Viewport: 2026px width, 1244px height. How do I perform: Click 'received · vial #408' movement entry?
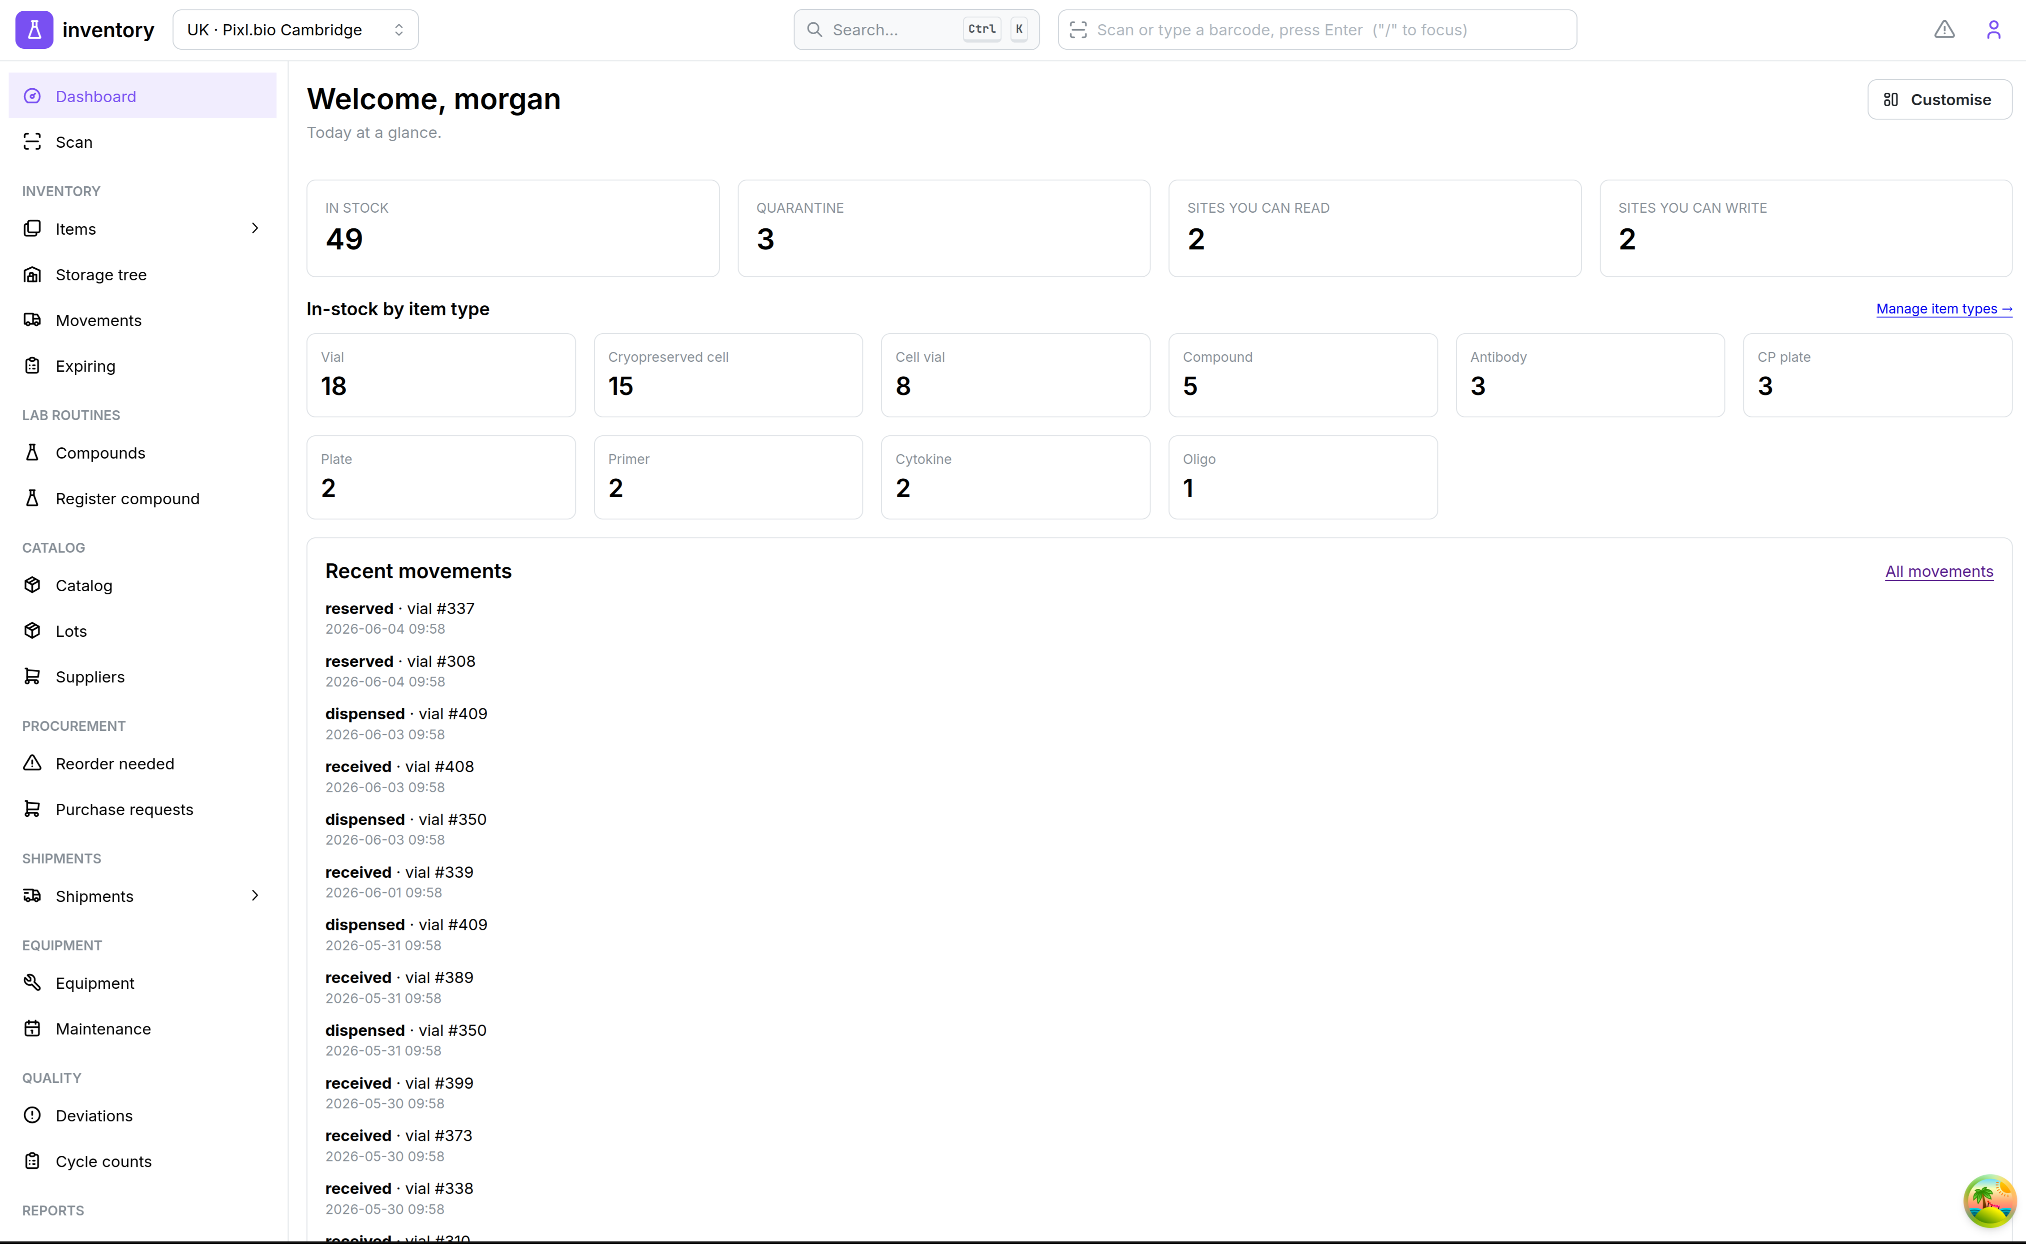[x=399, y=766]
